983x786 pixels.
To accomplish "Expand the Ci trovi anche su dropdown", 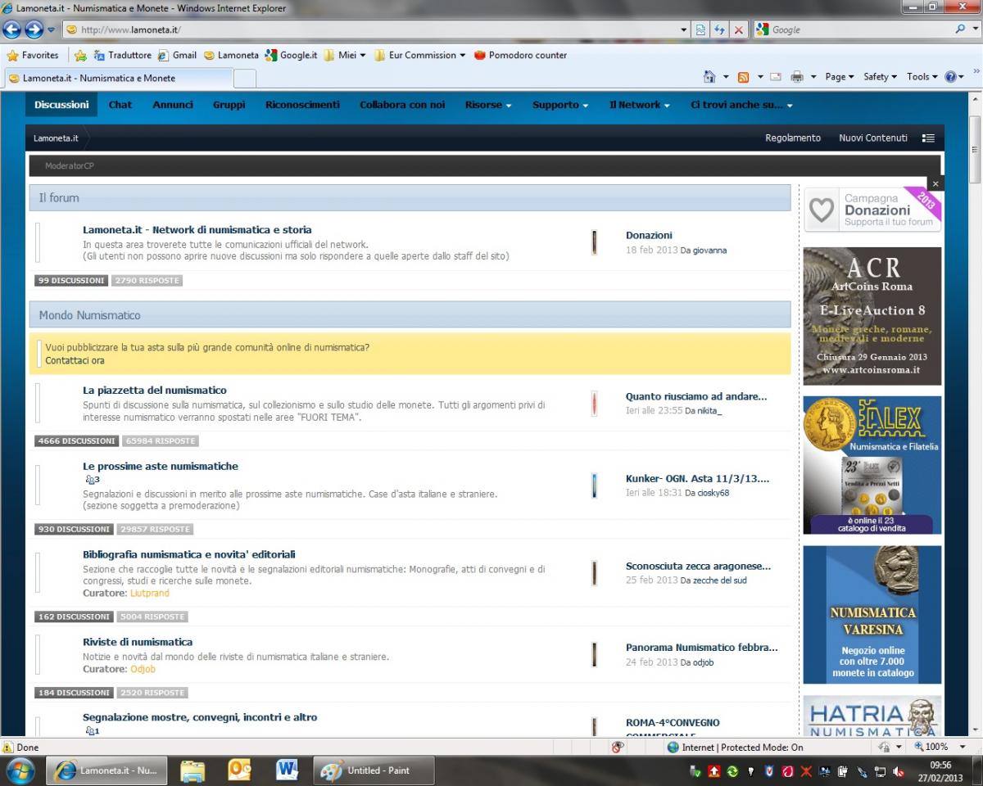I will point(741,105).
